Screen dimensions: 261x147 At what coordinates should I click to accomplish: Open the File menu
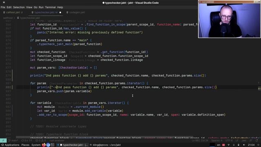coord(3,7)
